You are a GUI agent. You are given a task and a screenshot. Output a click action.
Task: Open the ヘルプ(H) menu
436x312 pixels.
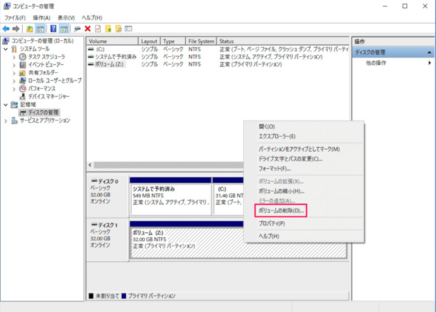(x=92, y=18)
